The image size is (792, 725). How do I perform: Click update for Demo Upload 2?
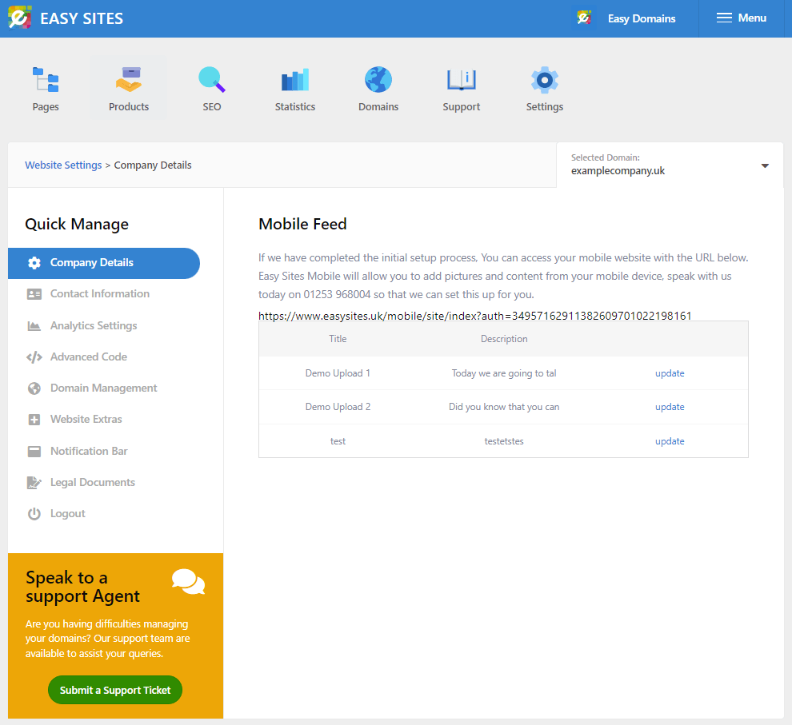coord(670,407)
